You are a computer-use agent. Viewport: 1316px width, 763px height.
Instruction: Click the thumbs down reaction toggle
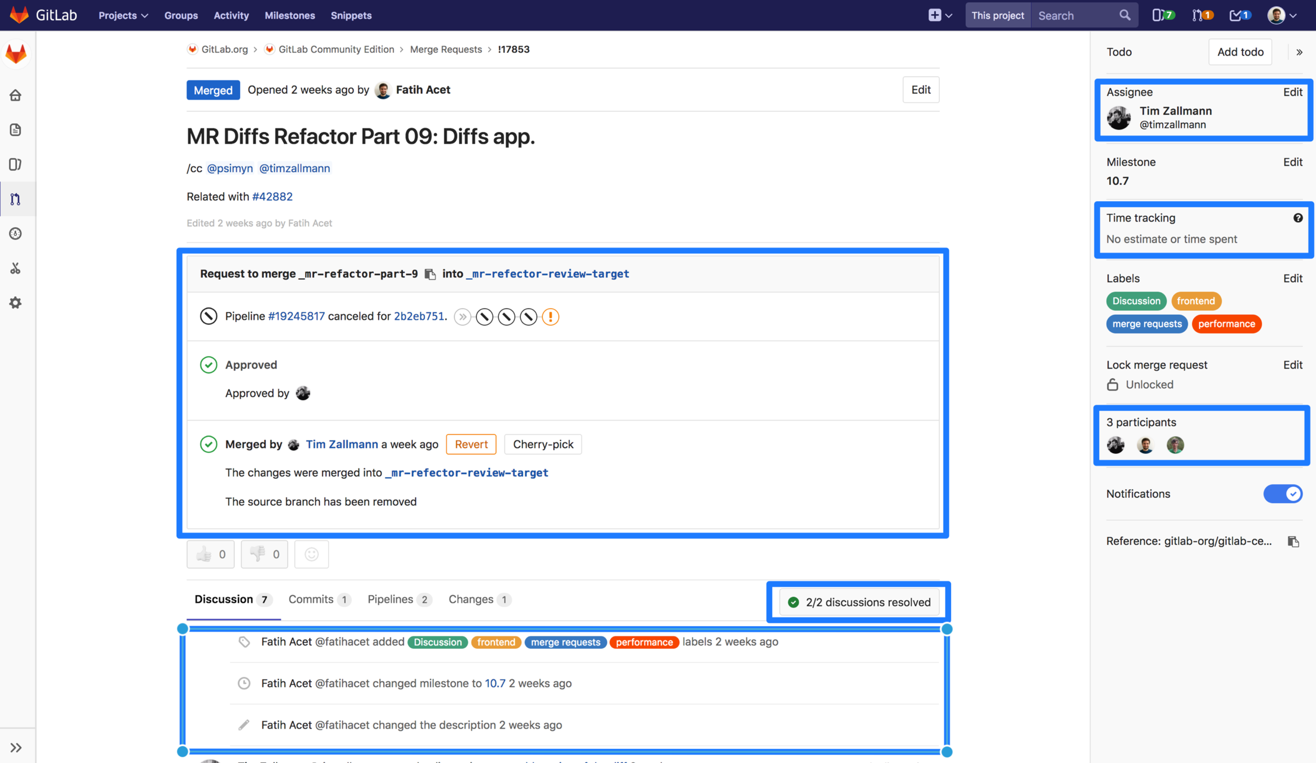pos(264,554)
